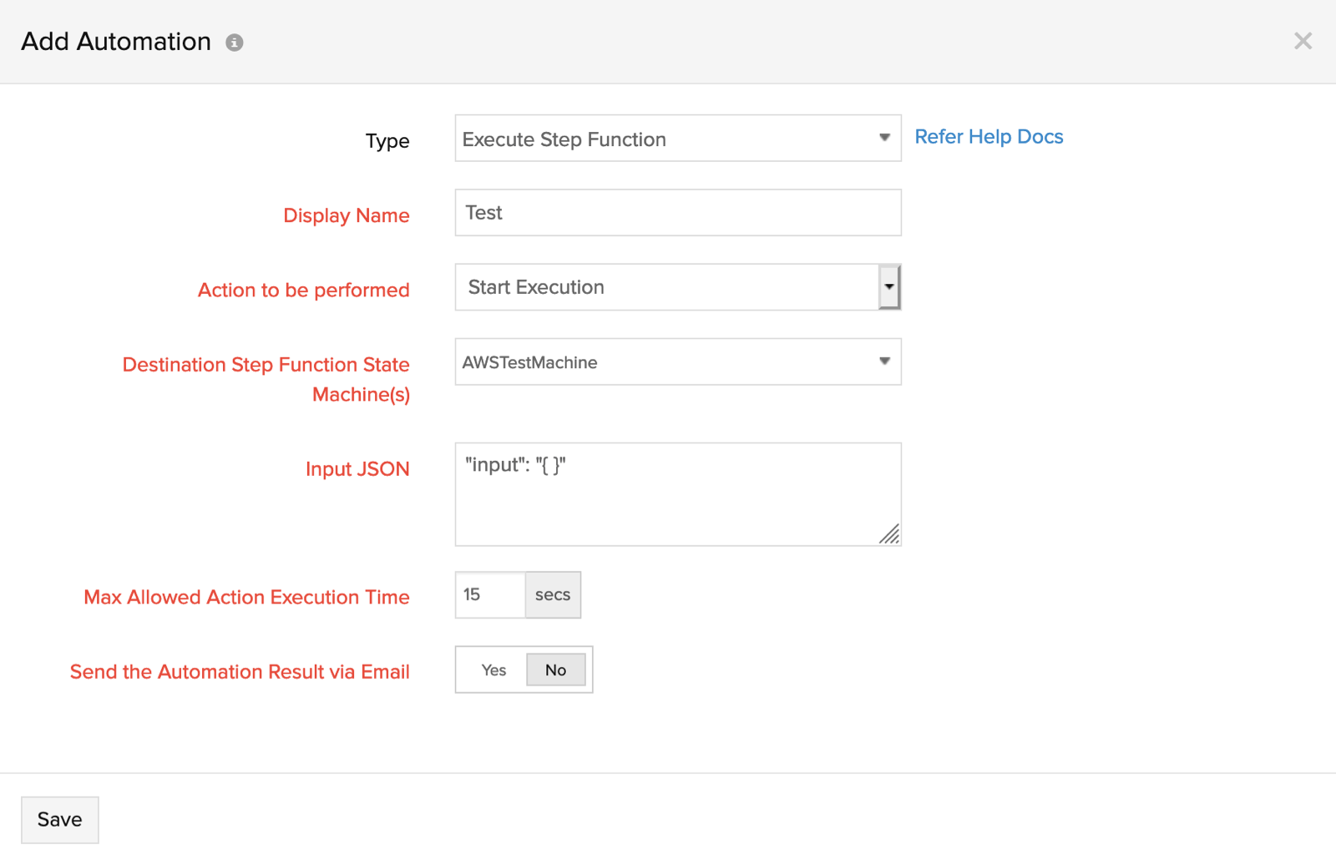This screenshot has height=865, width=1336.
Task: Select No for sending result via email
Action: point(555,670)
